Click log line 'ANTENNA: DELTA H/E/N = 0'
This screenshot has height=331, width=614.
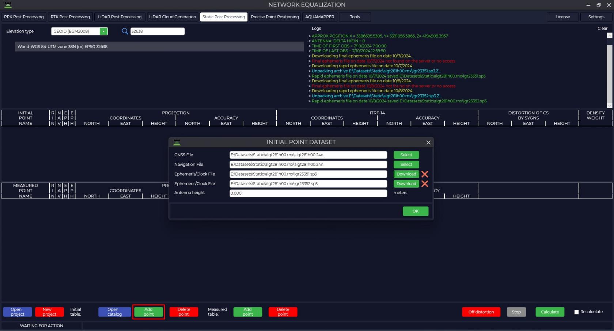pyautogui.click(x=338, y=41)
